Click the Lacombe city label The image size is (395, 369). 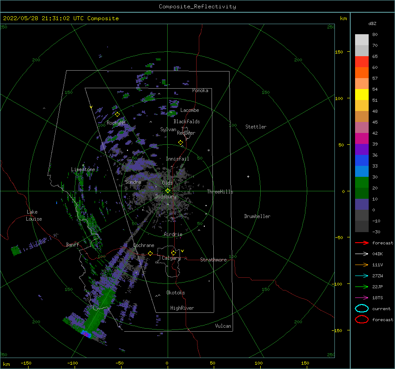[x=190, y=110]
